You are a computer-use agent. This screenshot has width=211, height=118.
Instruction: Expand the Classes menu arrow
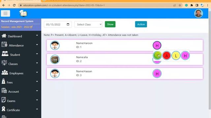pyautogui.click(x=37, y=63)
